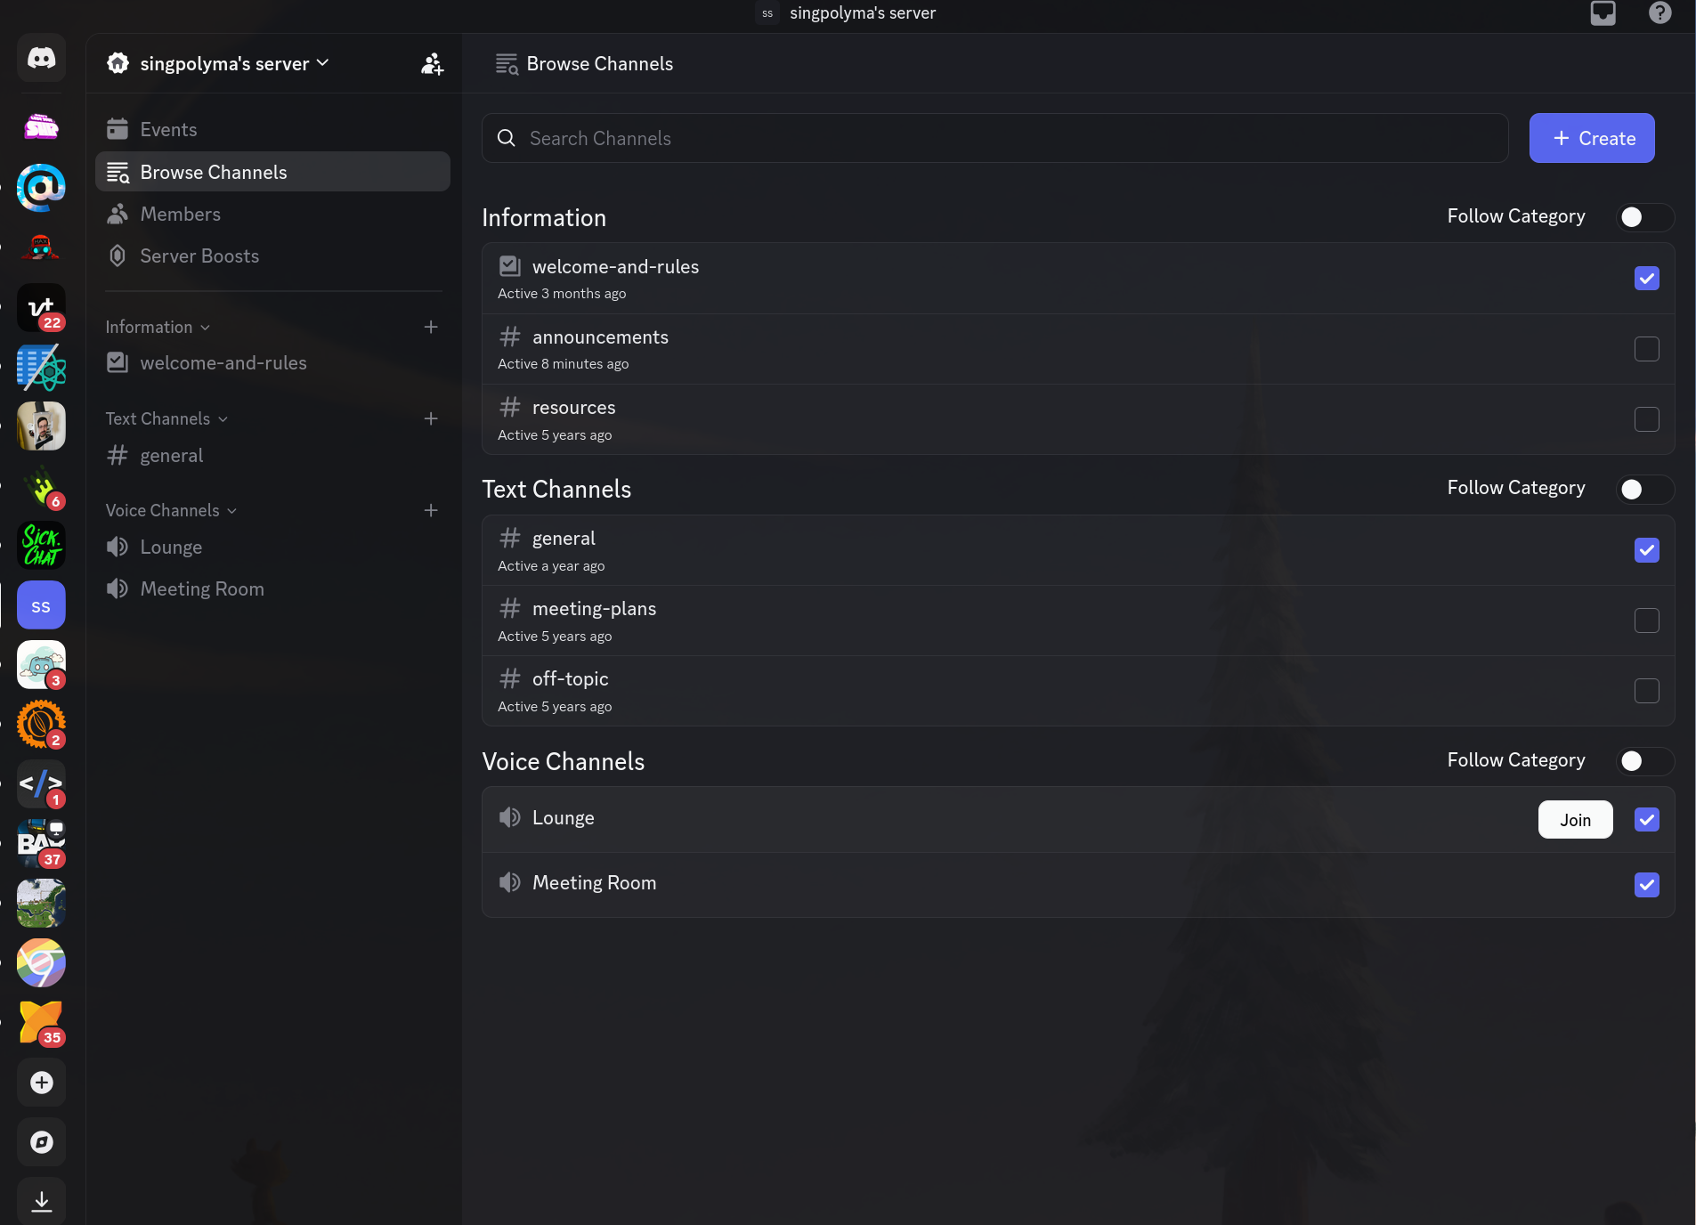Click the Create channel button
Viewport: 1696px width, 1225px height.
coord(1591,138)
